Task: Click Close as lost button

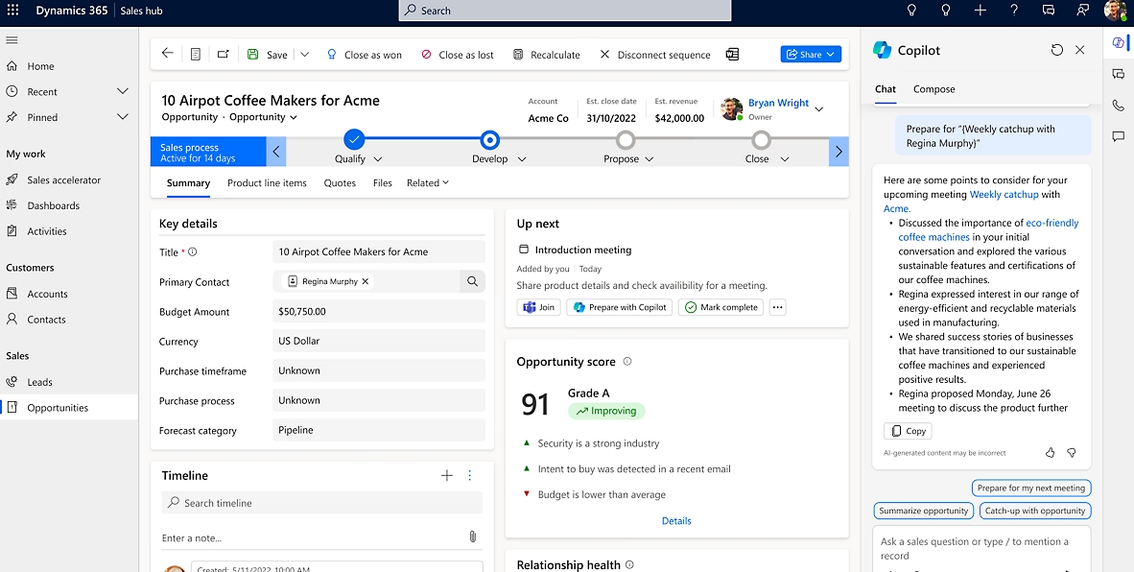Action: tap(458, 55)
